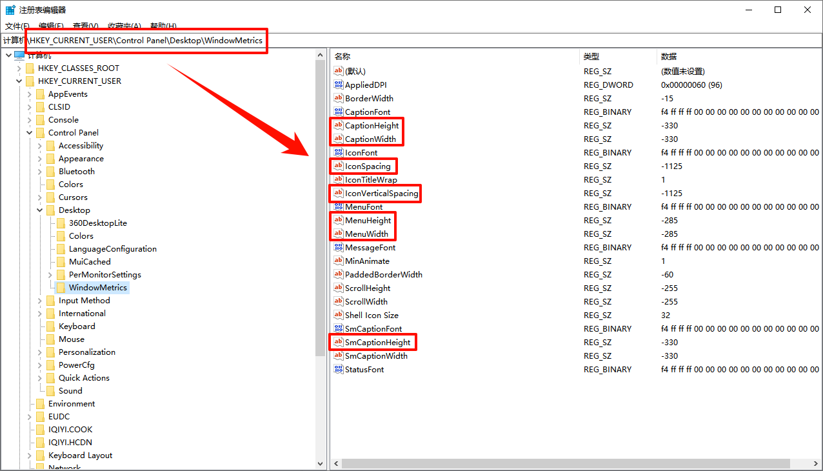Viewport: 823px width, 471px height.
Task: Select the ScrollHeight value name
Action: click(368, 288)
